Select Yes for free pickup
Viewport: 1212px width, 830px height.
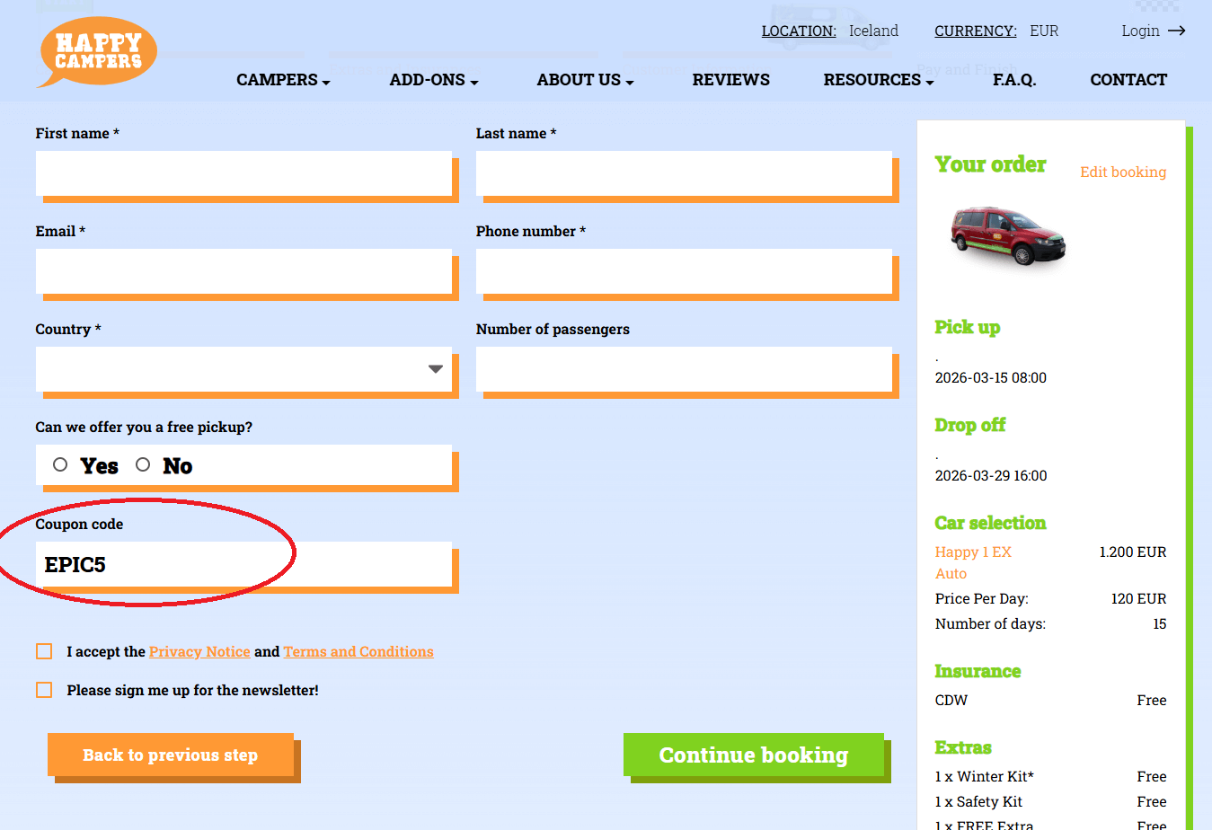[60, 464]
